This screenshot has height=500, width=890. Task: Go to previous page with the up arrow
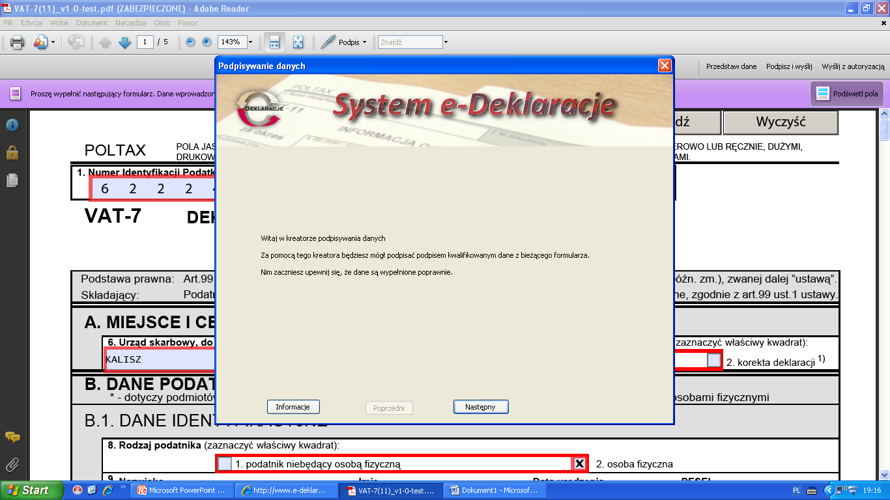[x=106, y=42]
